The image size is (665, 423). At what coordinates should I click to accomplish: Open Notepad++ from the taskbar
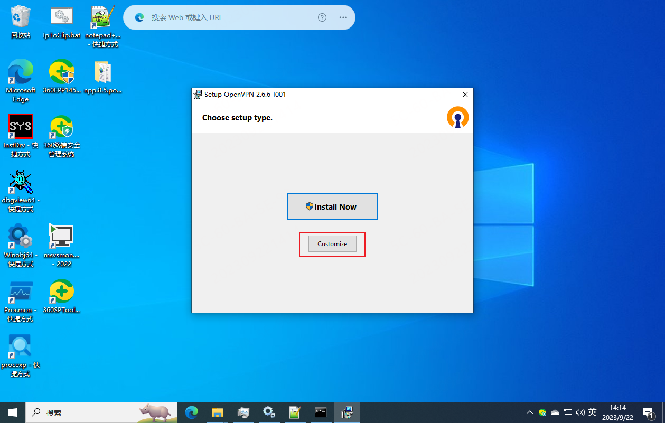[295, 412]
